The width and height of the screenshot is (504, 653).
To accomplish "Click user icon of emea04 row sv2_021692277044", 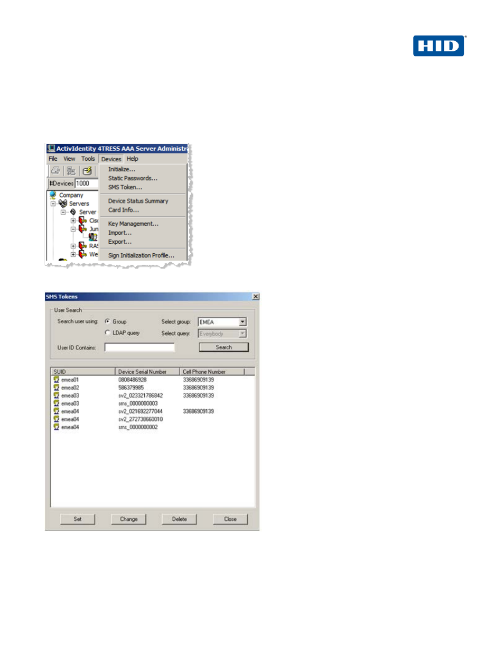I will coord(56,411).
